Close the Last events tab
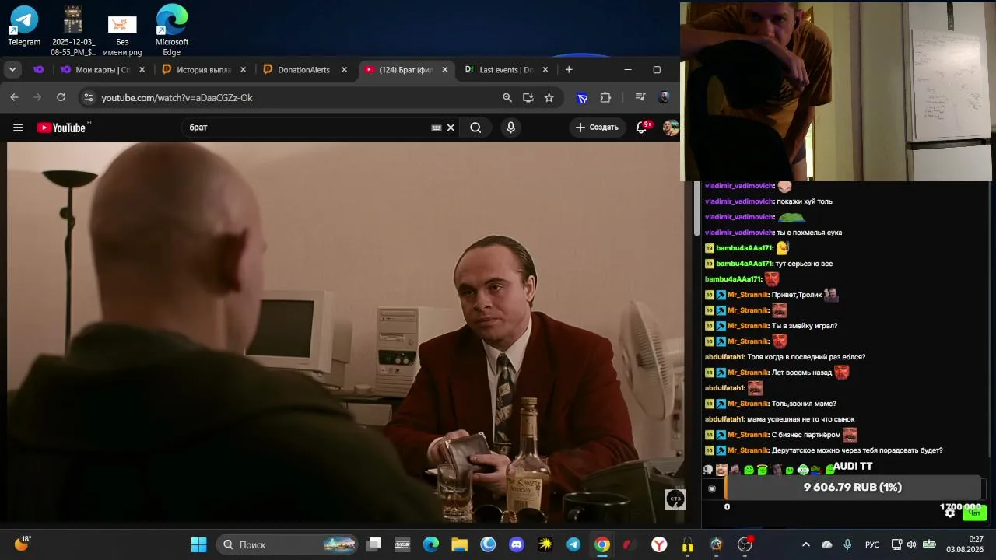This screenshot has height=560, width=996. (545, 70)
